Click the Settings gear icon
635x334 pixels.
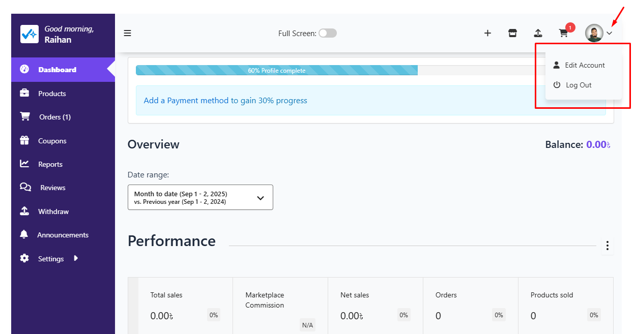pos(24,258)
